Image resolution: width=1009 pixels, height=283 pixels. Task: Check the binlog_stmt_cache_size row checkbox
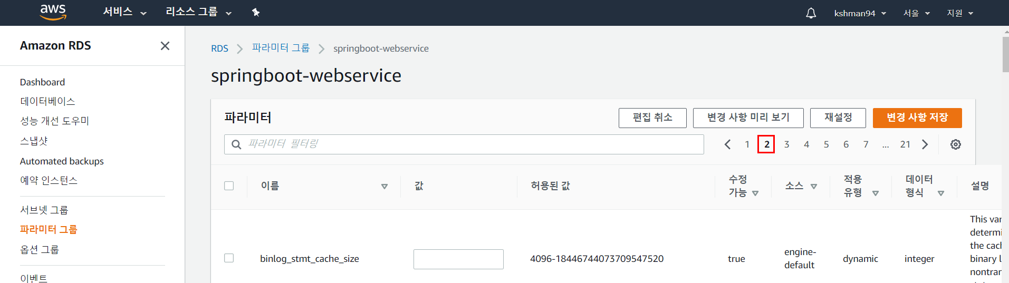[x=229, y=258]
